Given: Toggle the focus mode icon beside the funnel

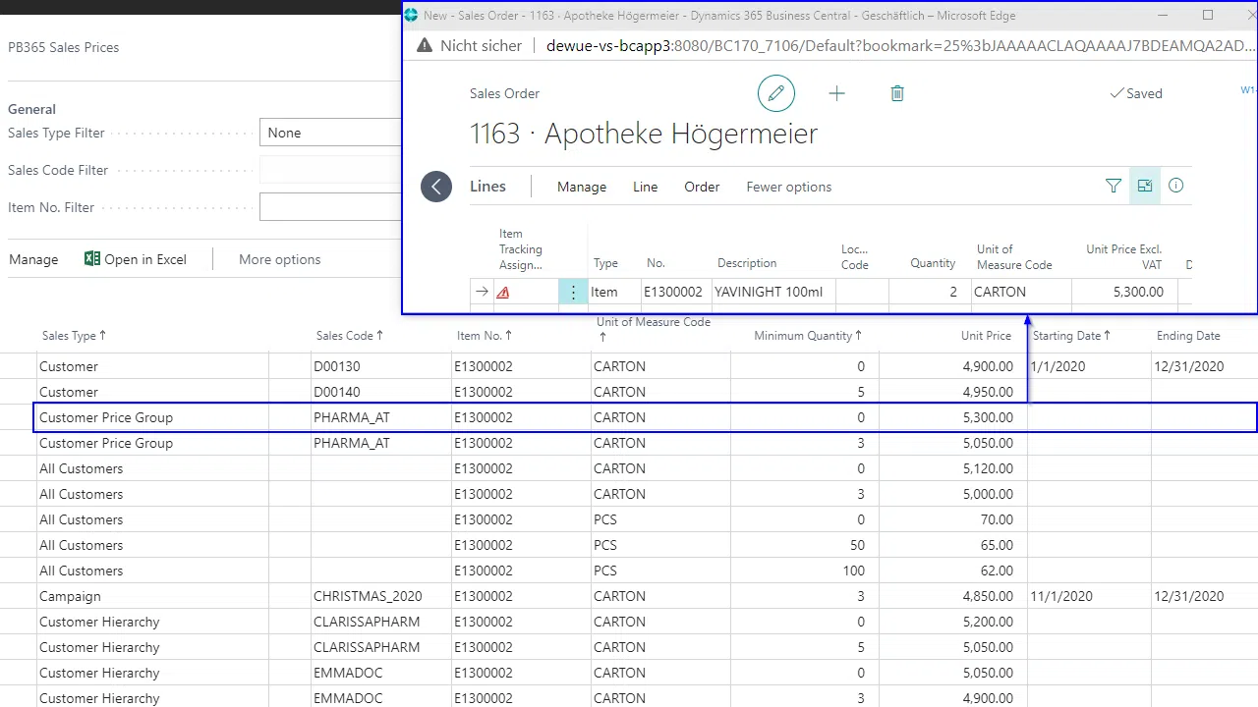Looking at the screenshot, I should click(1145, 186).
